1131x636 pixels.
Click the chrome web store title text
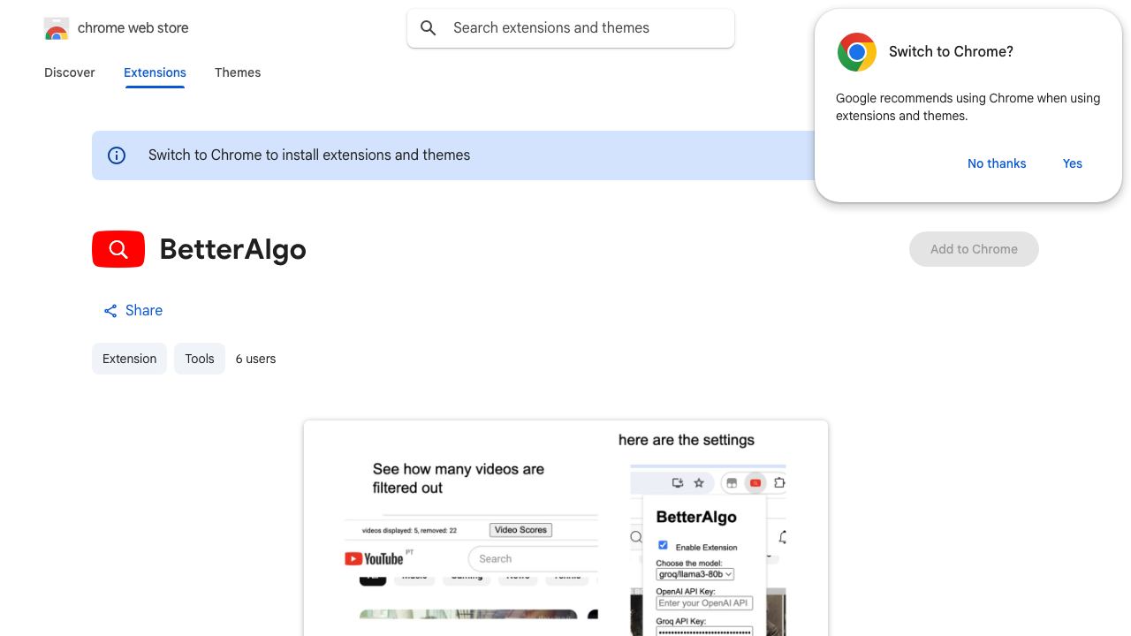[x=133, y=28]
